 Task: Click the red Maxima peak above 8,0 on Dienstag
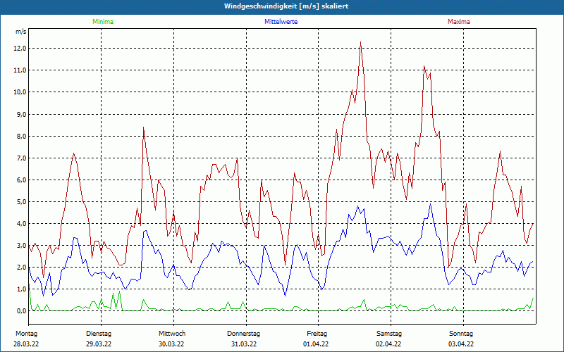(x=144, y=127)
